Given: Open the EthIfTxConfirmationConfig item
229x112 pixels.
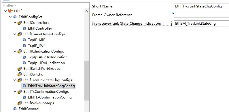Looking at the screenshot, I should [x=50, y=97].
